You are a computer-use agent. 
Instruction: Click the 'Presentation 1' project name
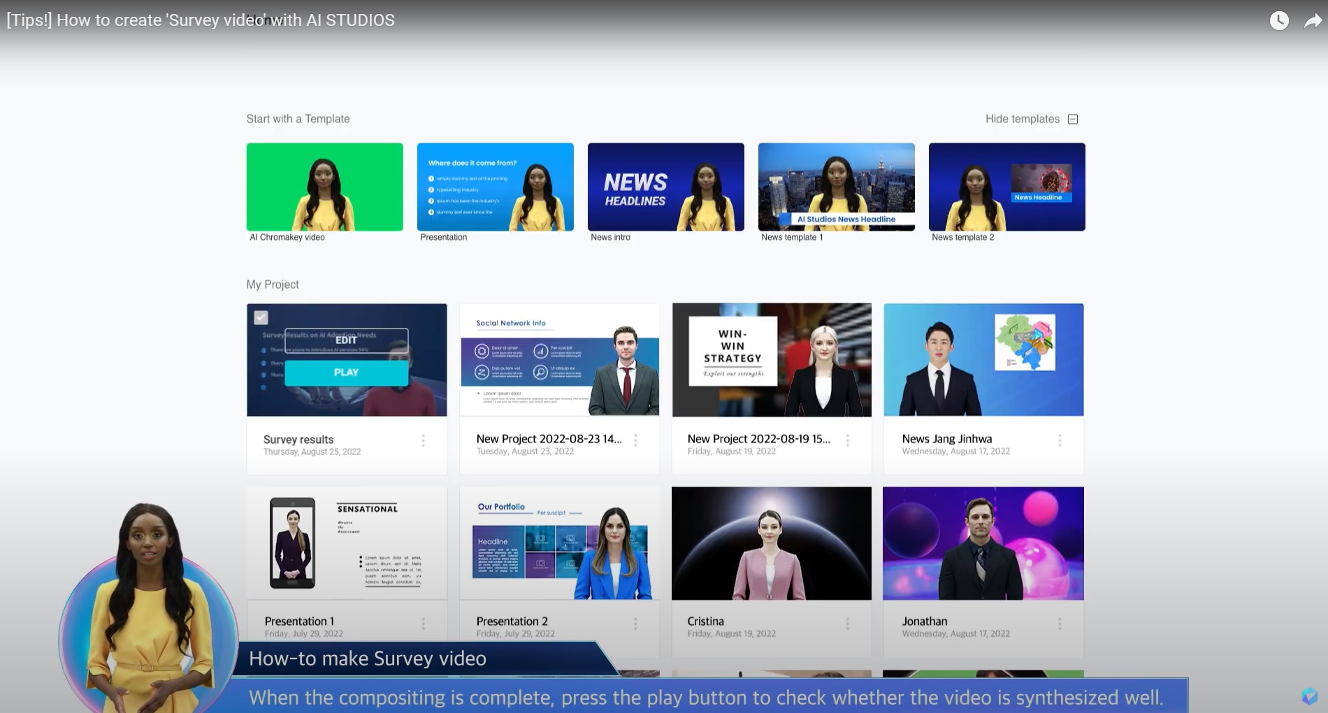(x=299, y=621)
